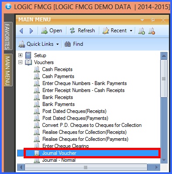Open Enter Cheque Numbers - Bank Payments
172x174 pixels.
click(84, 83)
